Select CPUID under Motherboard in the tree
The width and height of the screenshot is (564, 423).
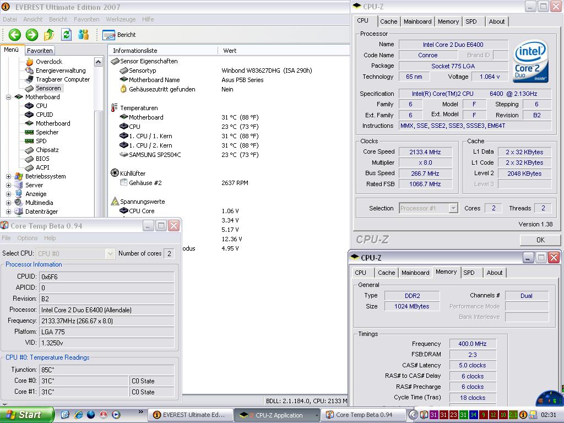pos(44,115)
